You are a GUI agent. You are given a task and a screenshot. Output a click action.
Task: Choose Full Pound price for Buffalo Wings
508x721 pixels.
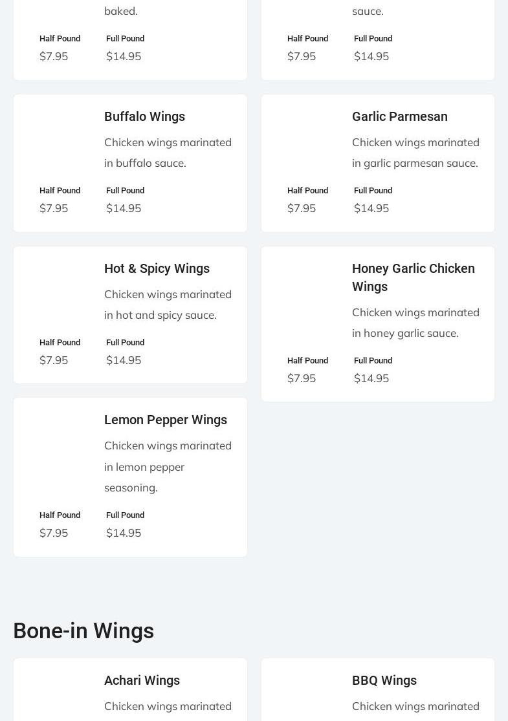click(x=124, y=208)
